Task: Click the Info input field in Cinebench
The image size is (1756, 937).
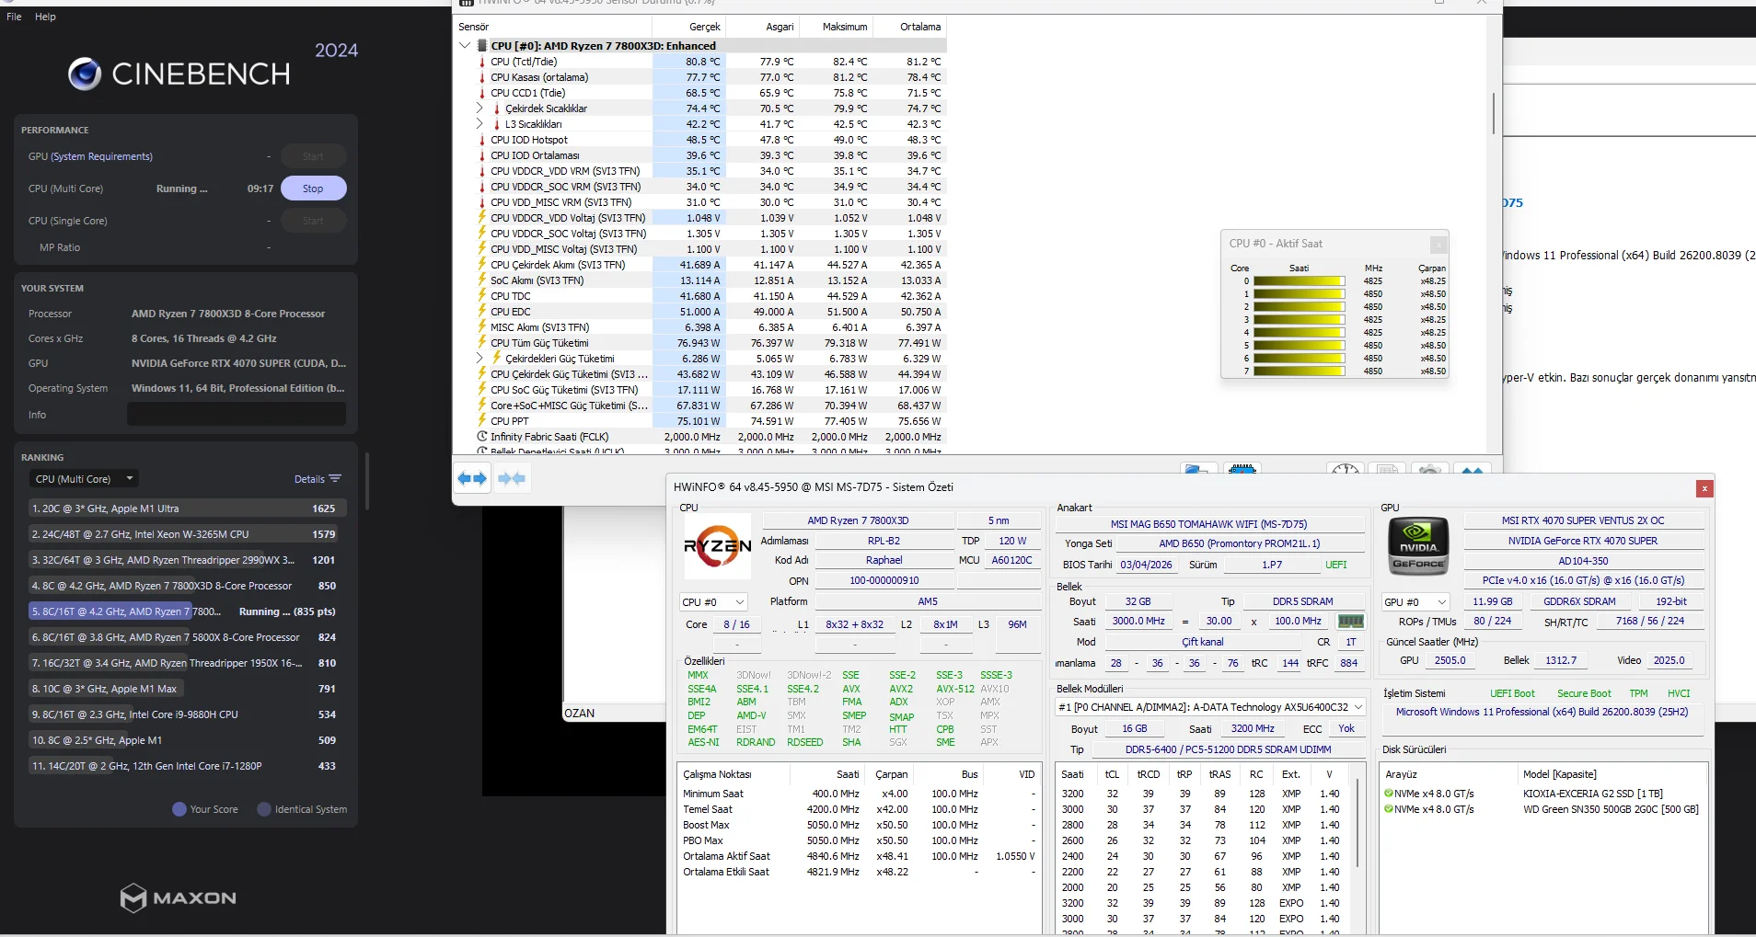Action: tap(237, 415)
